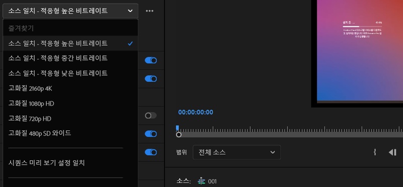Screen dimensions: 403x187
Task: Click the sequence icon beside source 001
Action: click(x=201, y=181)
